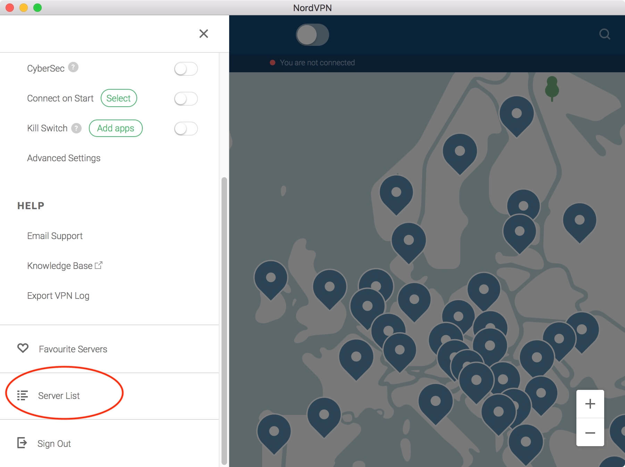The height and width of the screenshot is (467, 625).
Task: Click the side panel scrollbar
Action: click(224, 321)
